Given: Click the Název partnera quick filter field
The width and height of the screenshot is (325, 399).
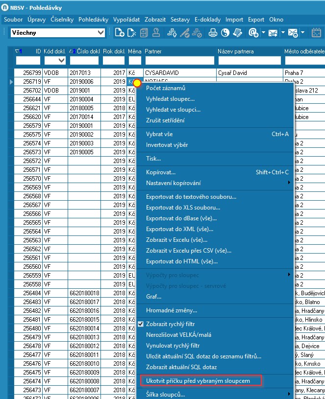Looking at the screenshot, I should pyautogui.click(x=250, y=61).
